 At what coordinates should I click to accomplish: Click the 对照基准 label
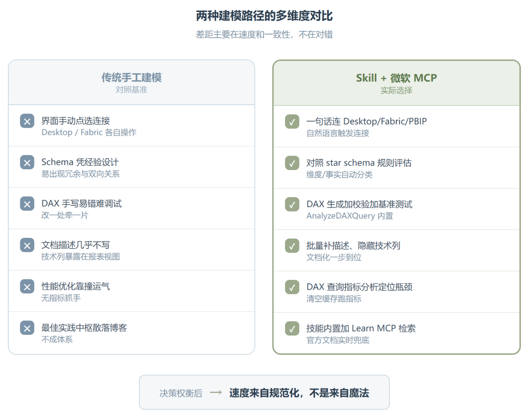(131, 90)
